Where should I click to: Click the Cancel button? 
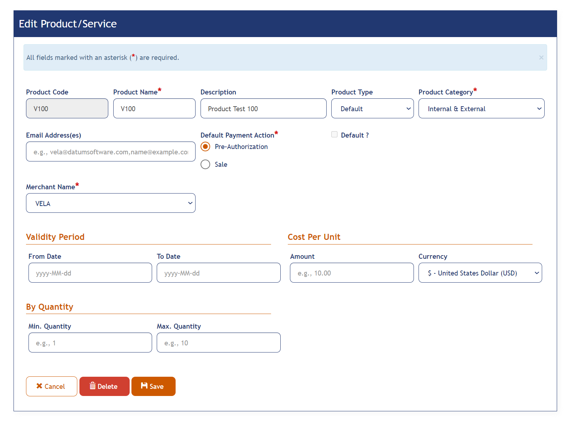coord(52,386)
